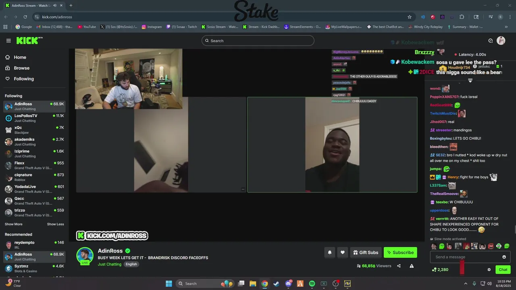Click the report warning triangle icon
The height and width of the screenshot is (290, 516).
[412, 266]
